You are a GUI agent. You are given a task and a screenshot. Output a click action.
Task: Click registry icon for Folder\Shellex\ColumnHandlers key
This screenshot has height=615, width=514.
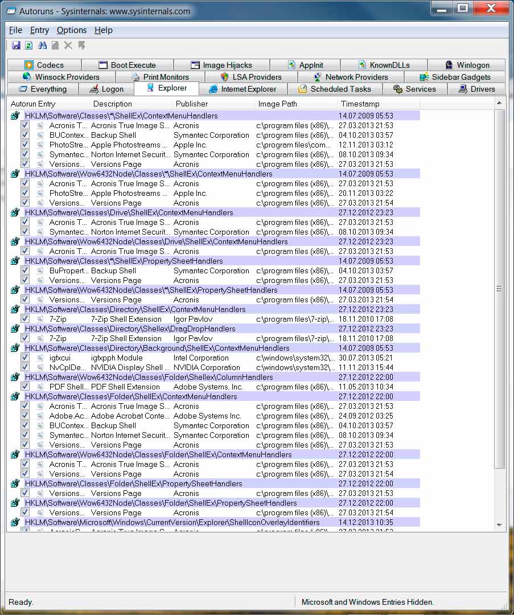point(15,377)
